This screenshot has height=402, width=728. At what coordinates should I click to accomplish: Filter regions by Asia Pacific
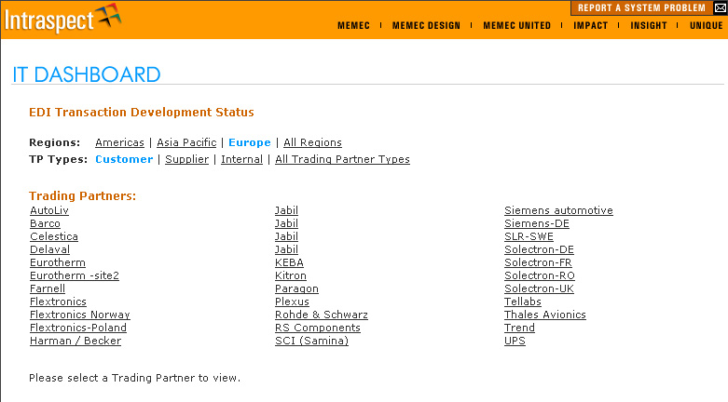tap(186, 142)
